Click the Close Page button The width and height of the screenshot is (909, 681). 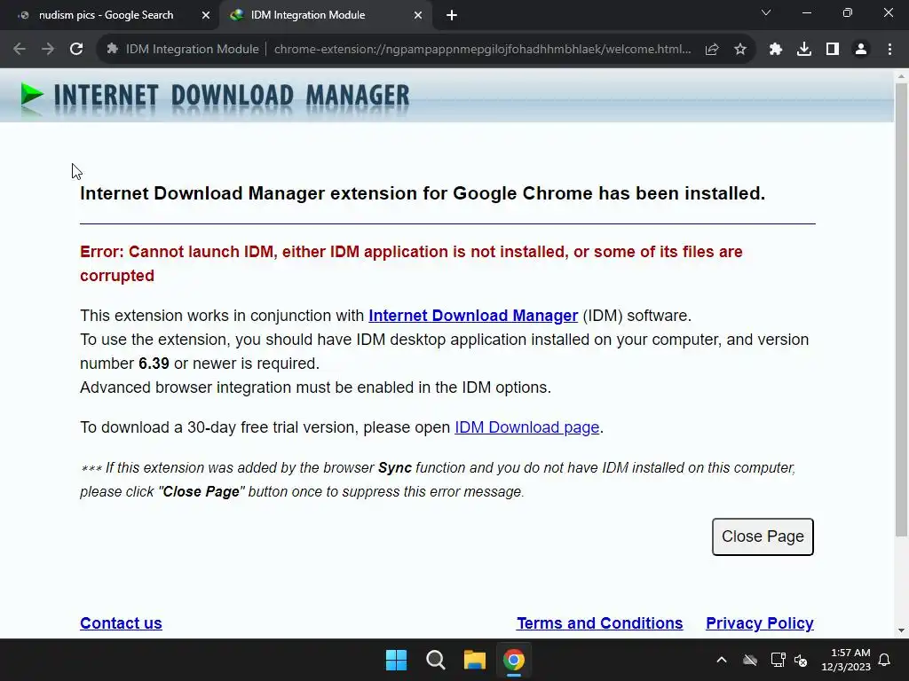coord(763,536)
